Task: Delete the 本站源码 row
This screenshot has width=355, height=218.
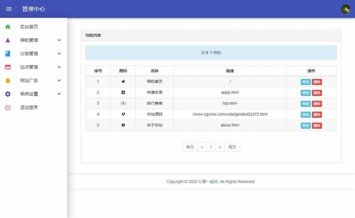Action: coord(317,115)
